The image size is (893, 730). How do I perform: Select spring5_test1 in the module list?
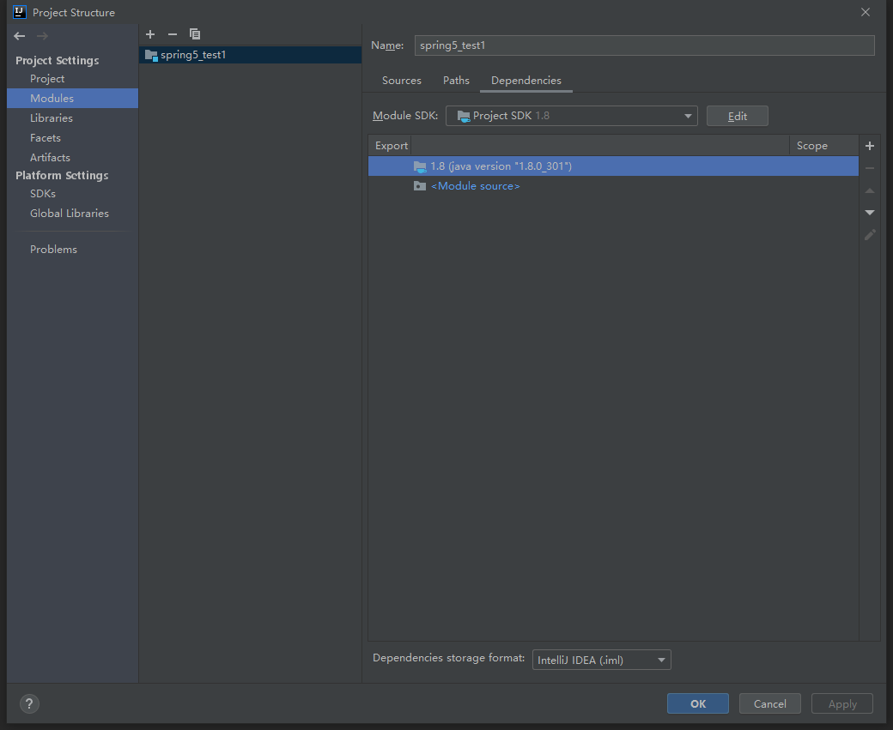(250, 55)
